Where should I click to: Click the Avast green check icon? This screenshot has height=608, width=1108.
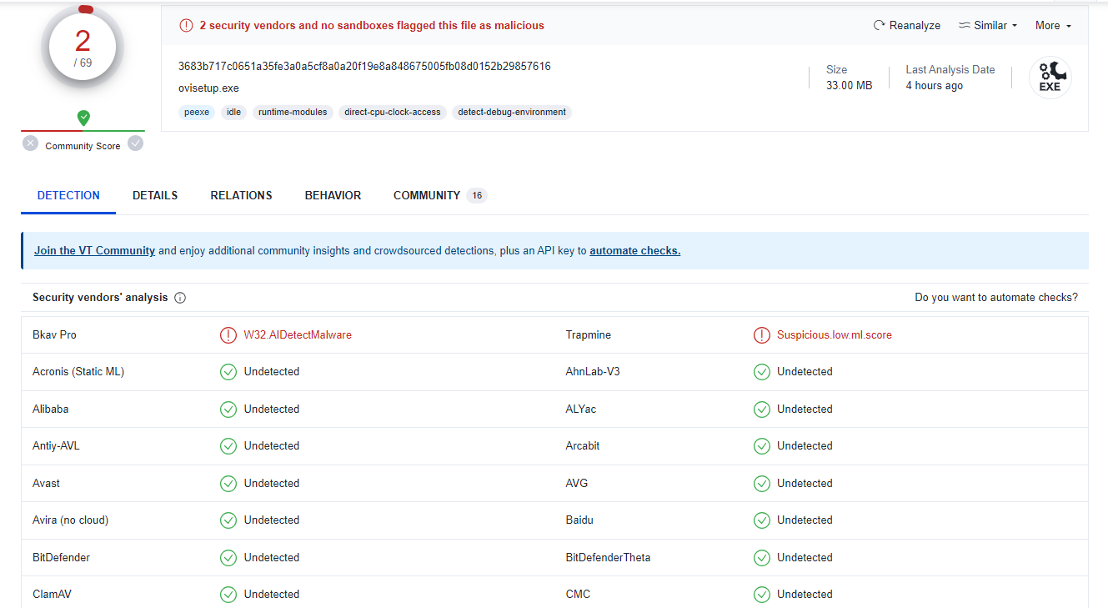click(228, 484)
